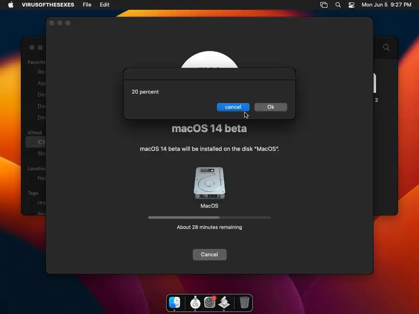Click the installer window close button
Image resolution: width=419 pixels, height=314 pixels.
52,23
